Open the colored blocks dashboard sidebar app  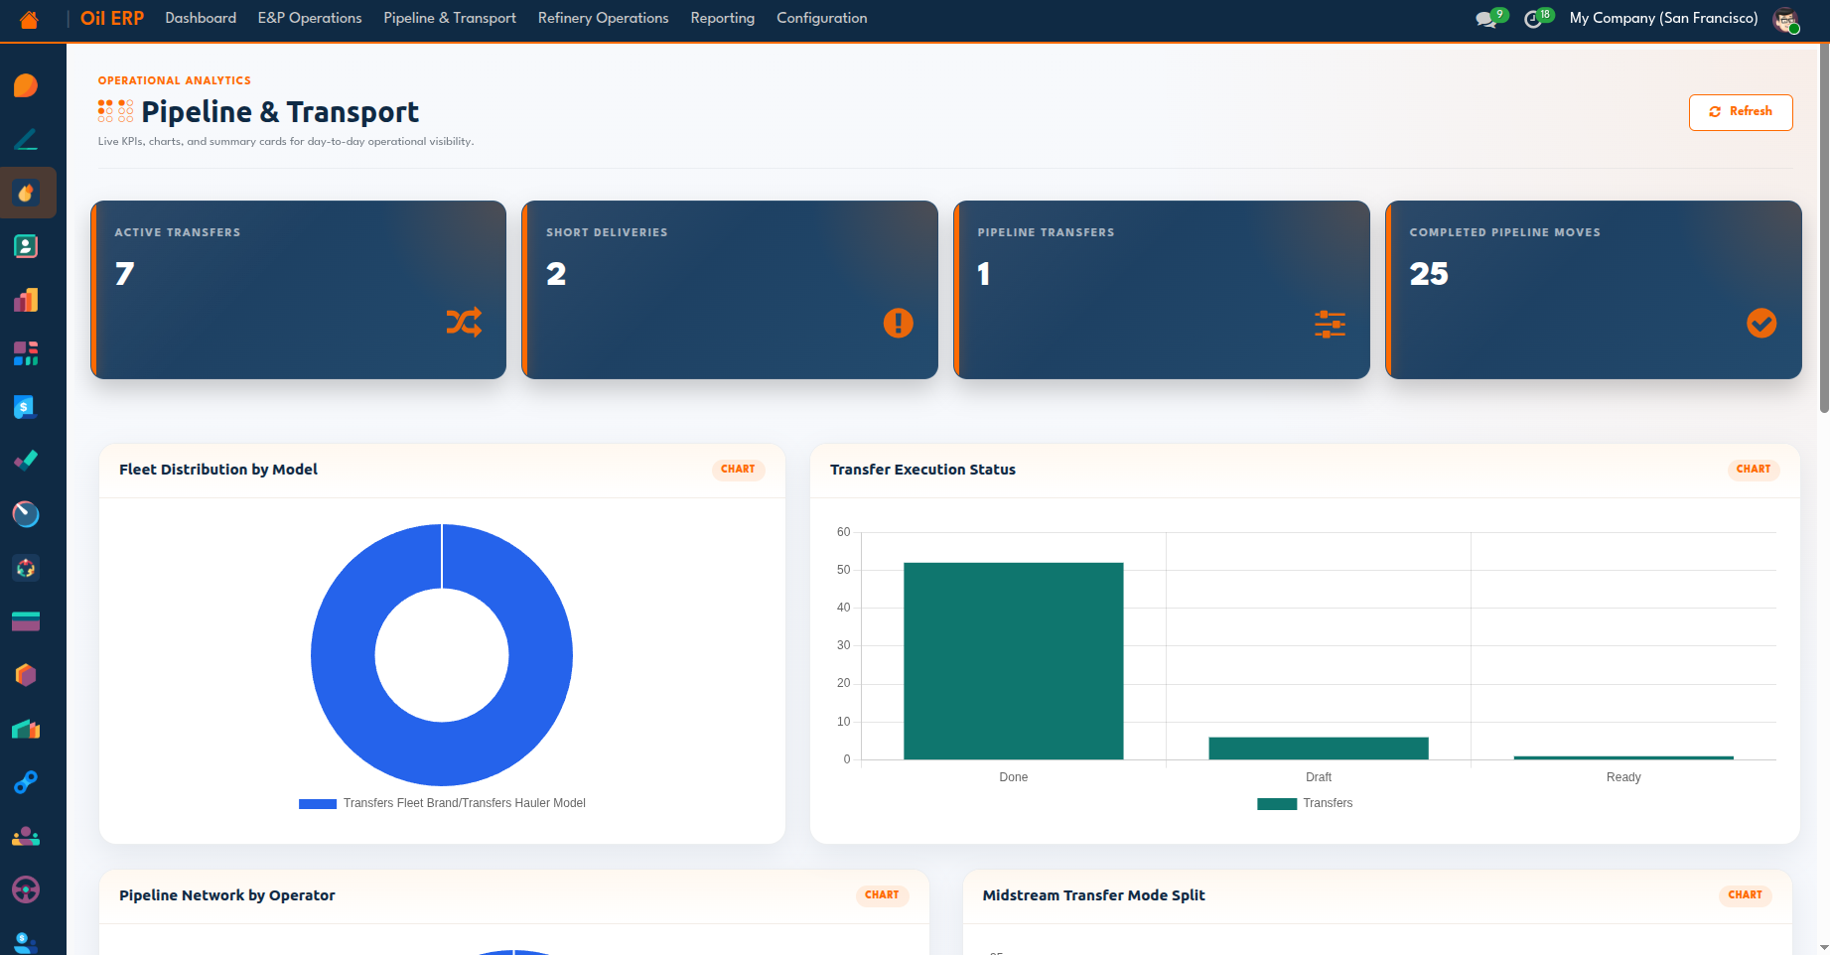(x=26, y=353)
